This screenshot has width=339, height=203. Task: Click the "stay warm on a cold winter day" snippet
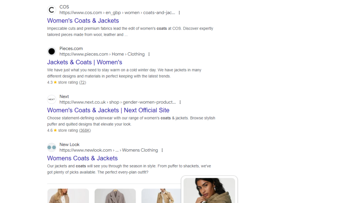[124, 73]
